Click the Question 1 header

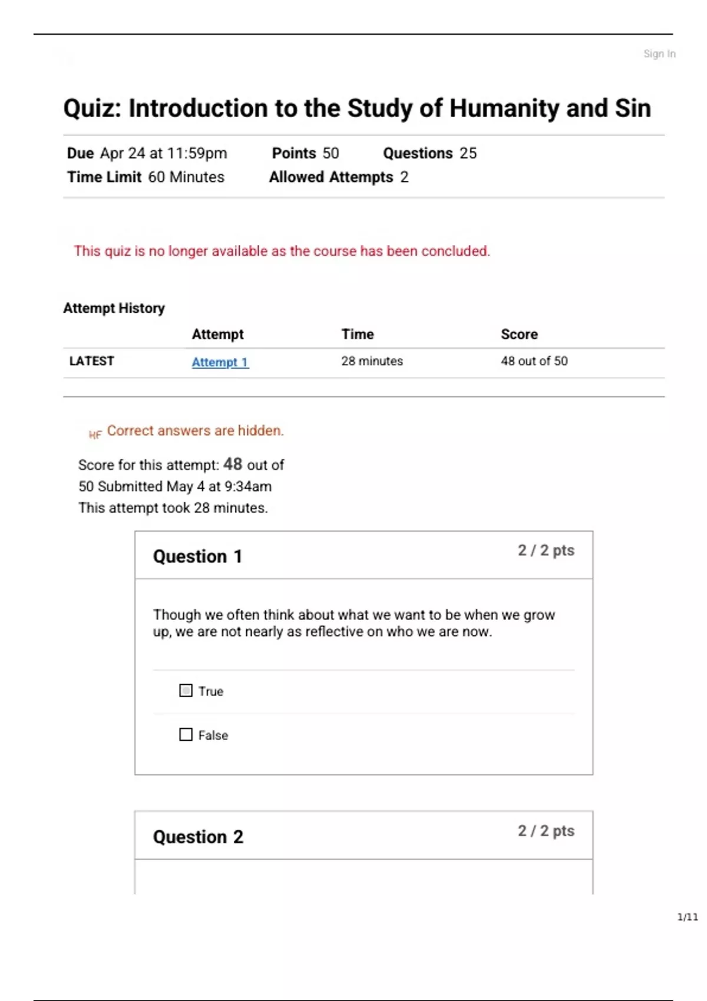pos(197,556)
